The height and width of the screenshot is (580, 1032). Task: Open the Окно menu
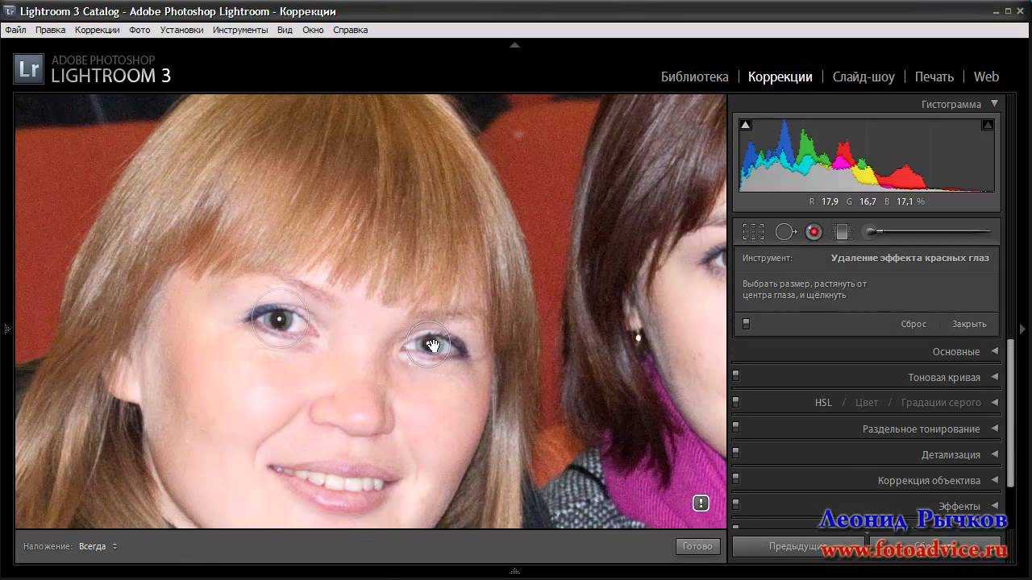(x=313, y=30)
